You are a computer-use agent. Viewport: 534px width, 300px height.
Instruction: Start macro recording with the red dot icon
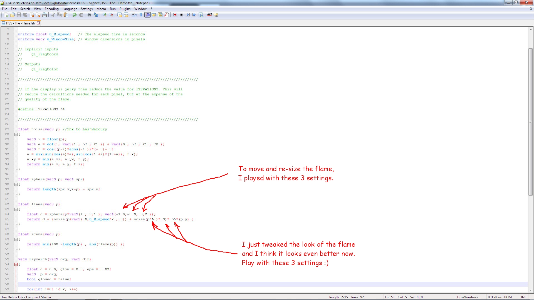click(x=175, y=15)
